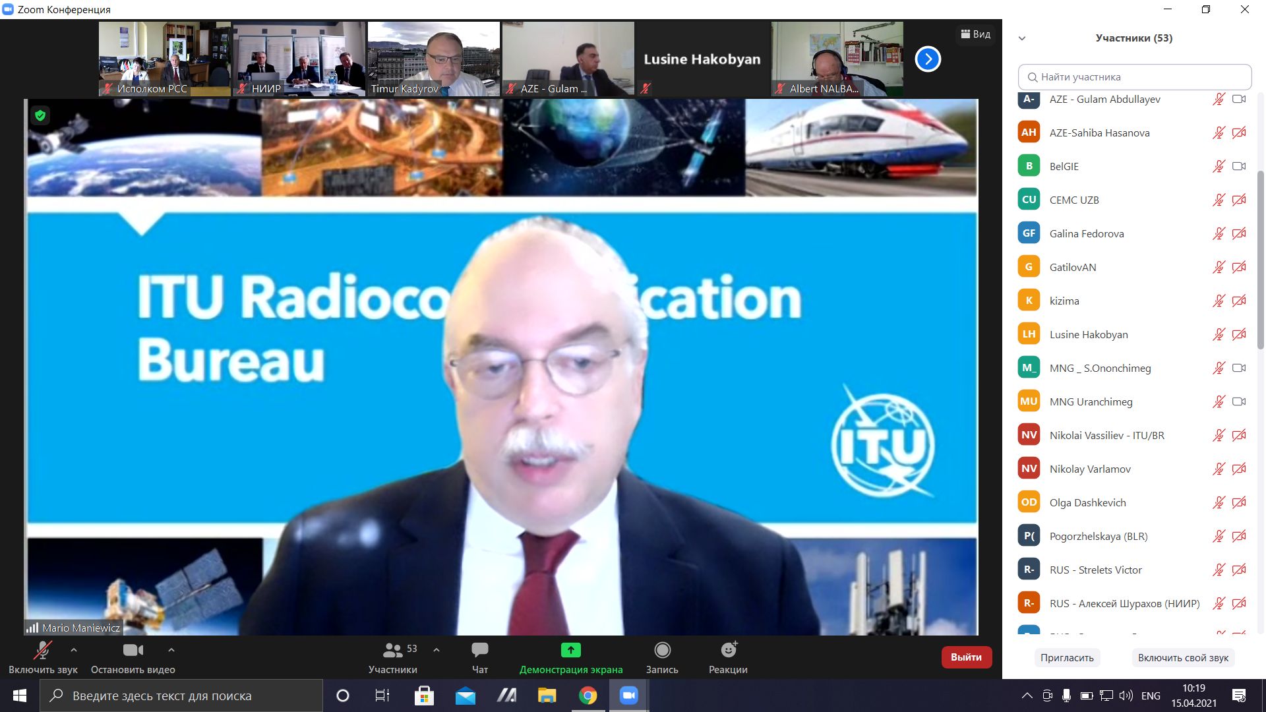Open the Участники participants icon
Image resolution: width=1266 pixels, height=712 pixels.
(392, 651)
